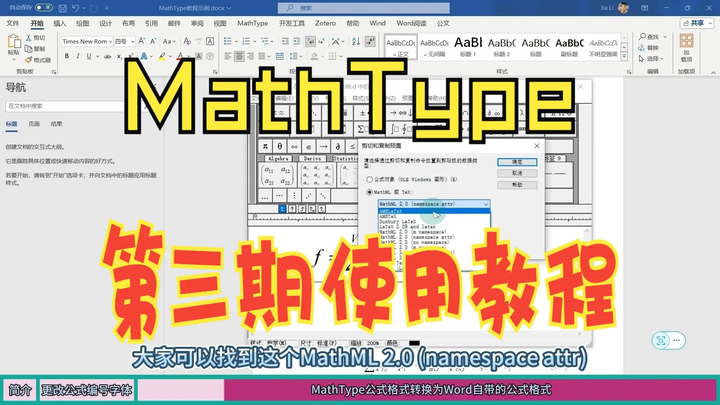Click the 共享 share button
The width and height of the screenshot is (720, 405).
[x=697, y=23]
